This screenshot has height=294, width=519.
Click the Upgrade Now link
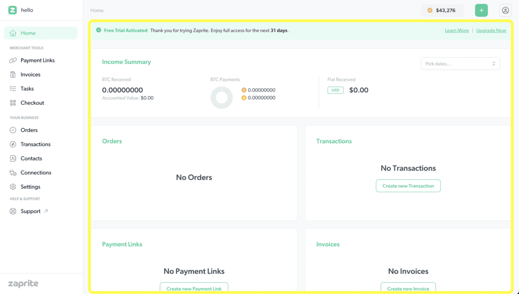point(491,30)
